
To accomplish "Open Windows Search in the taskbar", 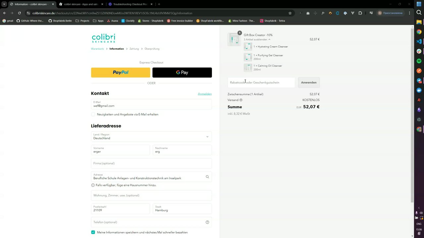I will (x=419, y=12).
